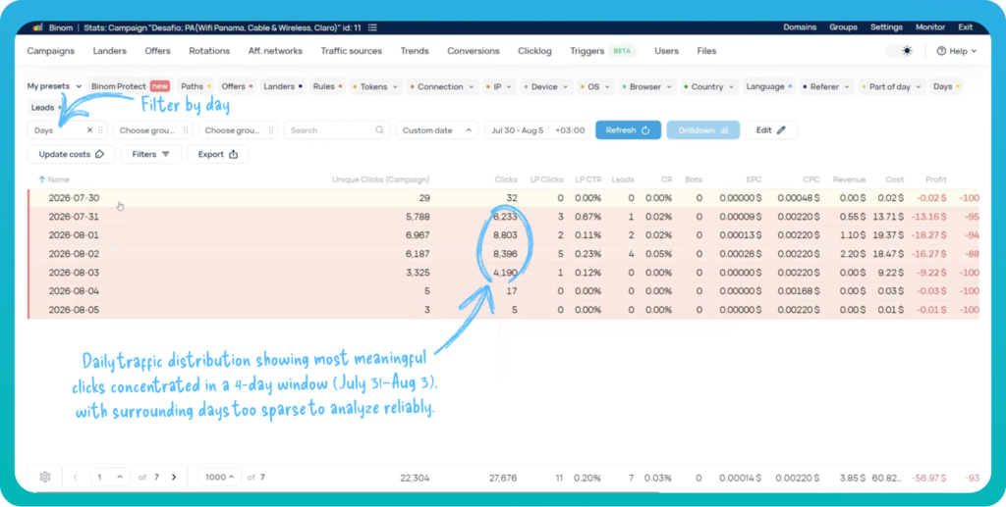Viewport: 1006px width, 507px height.
Task: Click Update costs button
Action: (x=71, y=154)
